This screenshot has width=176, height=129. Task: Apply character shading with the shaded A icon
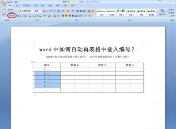pos(55,16)
